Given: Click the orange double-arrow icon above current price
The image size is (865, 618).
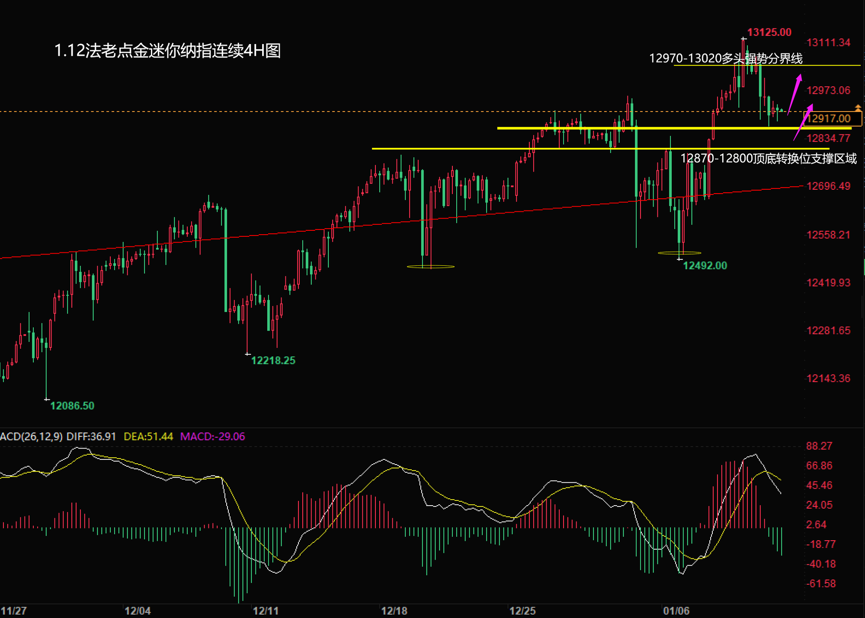Looking at the screenshot, I should [858, 108].
